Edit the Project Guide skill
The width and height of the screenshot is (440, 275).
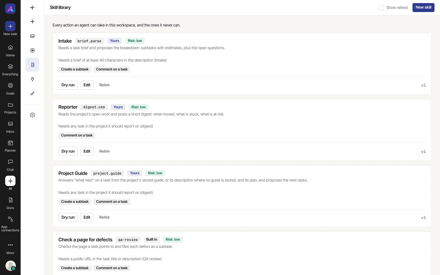(x=87, y=217)
